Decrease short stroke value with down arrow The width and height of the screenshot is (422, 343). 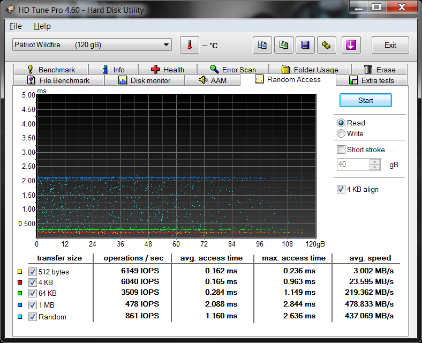tap(375, 167)
